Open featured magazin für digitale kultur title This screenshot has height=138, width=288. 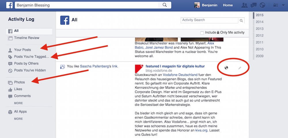point(175,66)
